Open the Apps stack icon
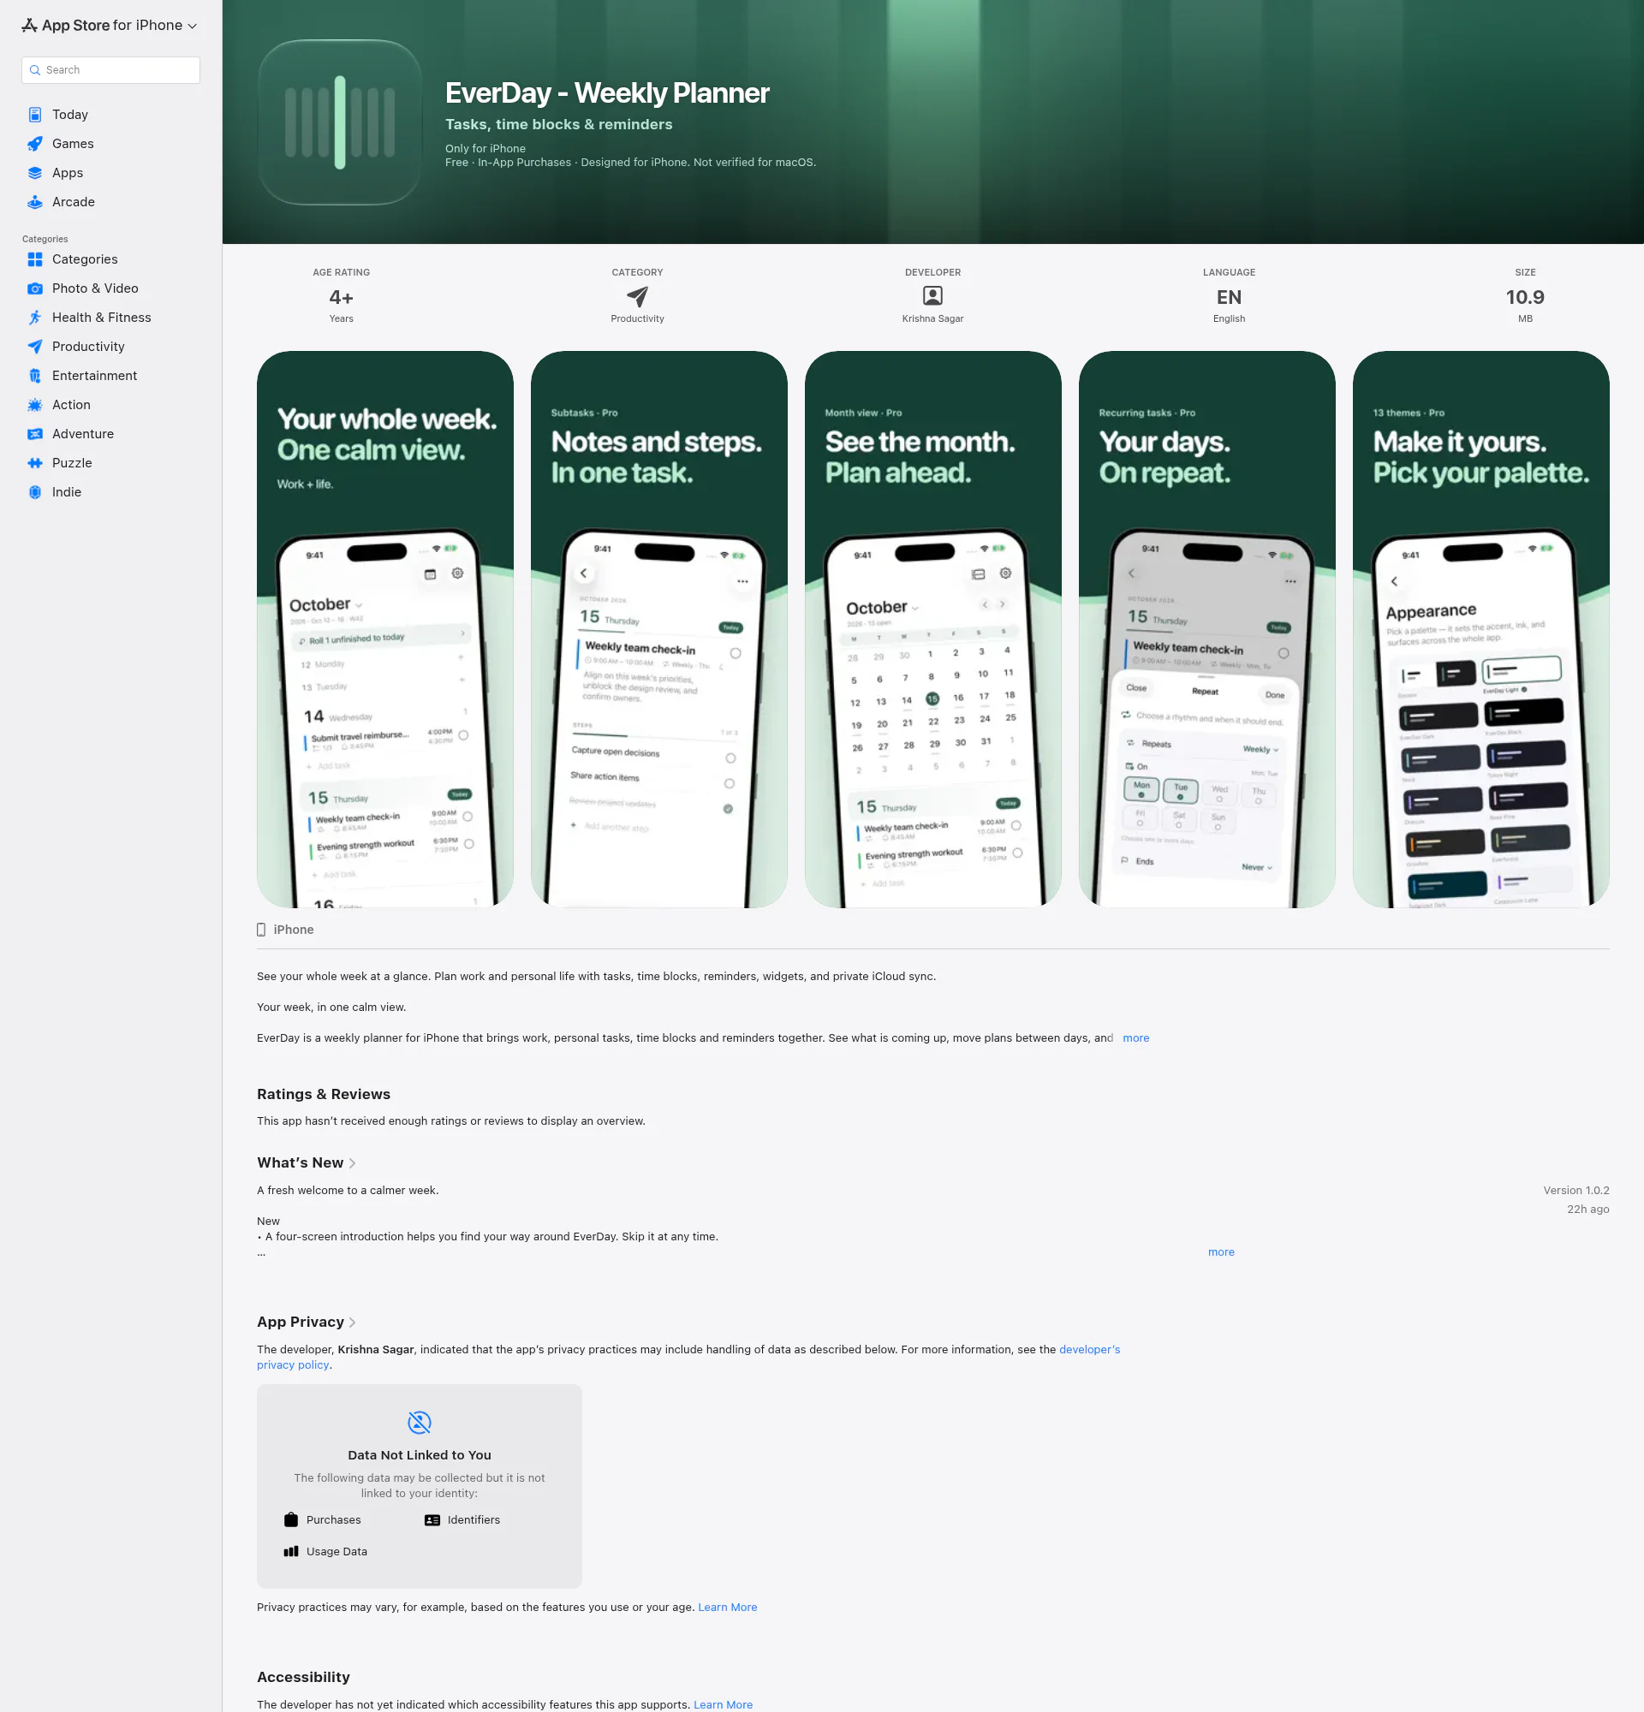The width and height of the screenshot is (1644, 1712). pos(35,173)
